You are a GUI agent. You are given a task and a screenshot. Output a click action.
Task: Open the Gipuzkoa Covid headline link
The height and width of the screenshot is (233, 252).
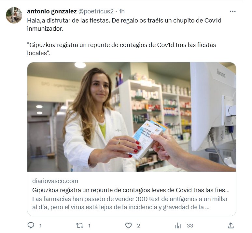point(131,190)
